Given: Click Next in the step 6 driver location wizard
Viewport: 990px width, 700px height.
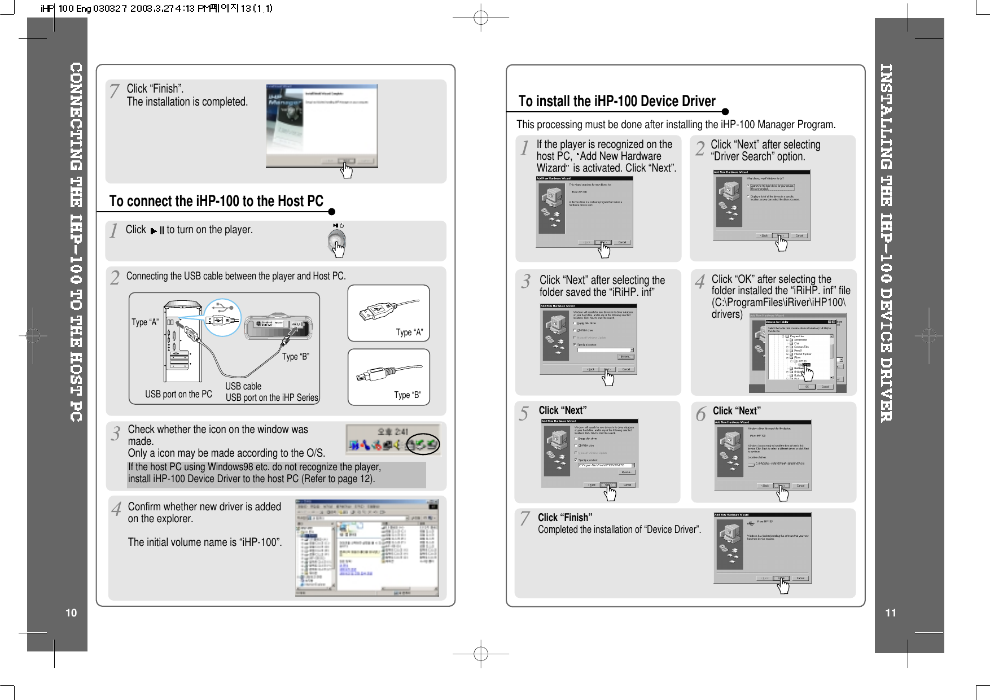Looking at the screenshot, I should (782, 485).
